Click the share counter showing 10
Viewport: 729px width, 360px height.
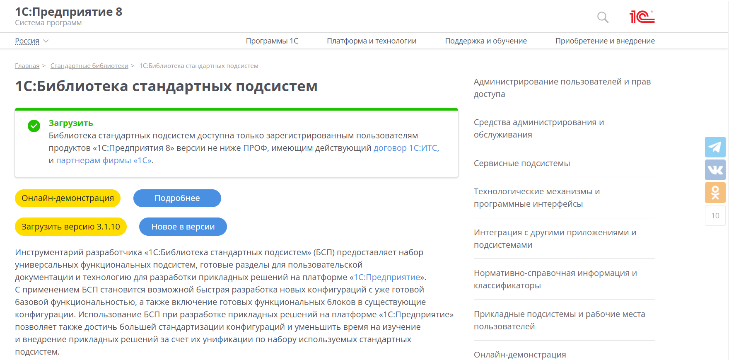pyautogui.click(x=715, y=215)
